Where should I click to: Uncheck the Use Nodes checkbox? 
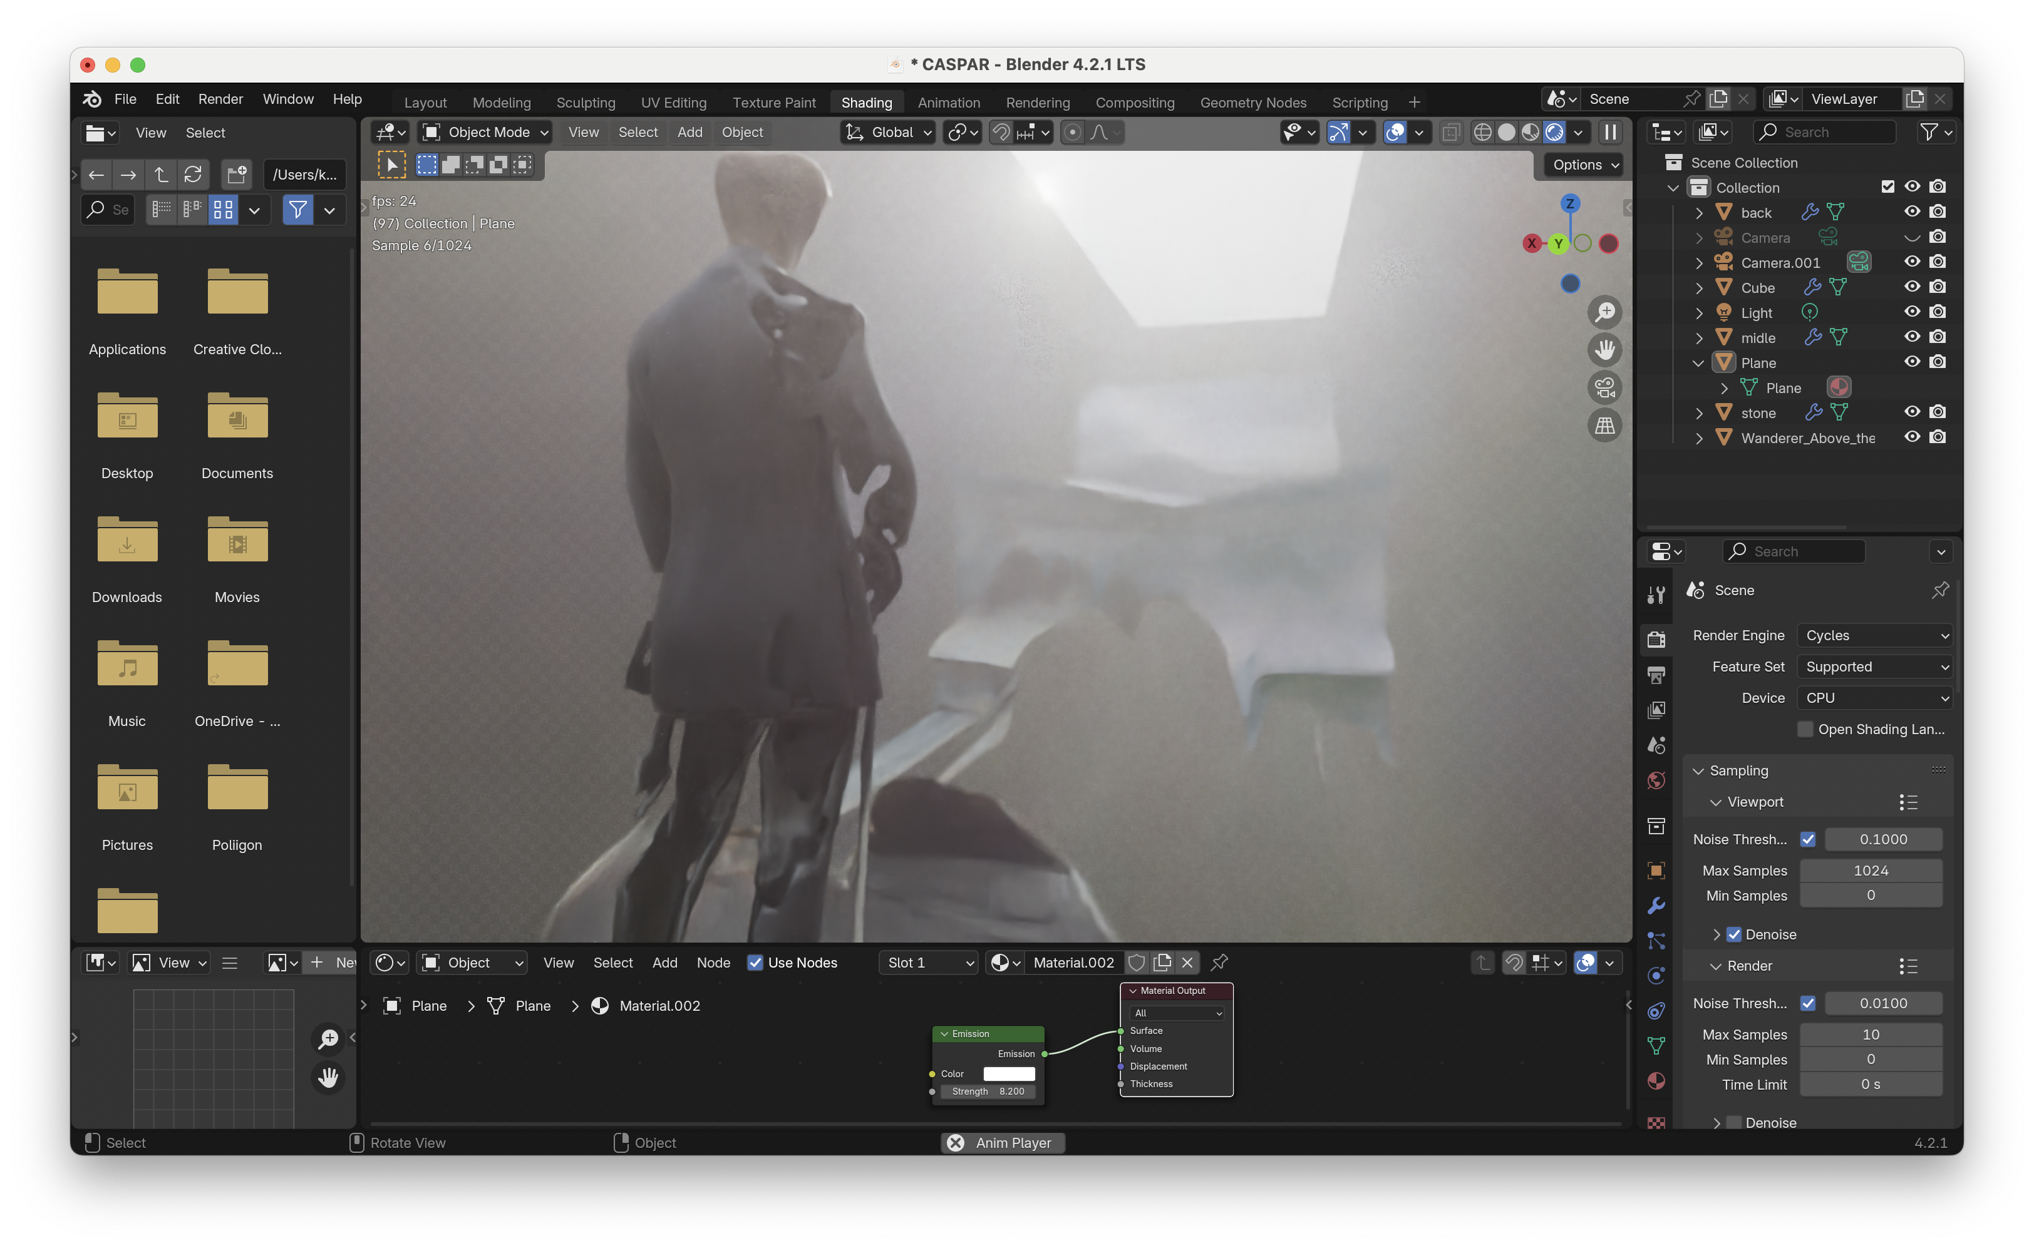[x=755, y=963]
